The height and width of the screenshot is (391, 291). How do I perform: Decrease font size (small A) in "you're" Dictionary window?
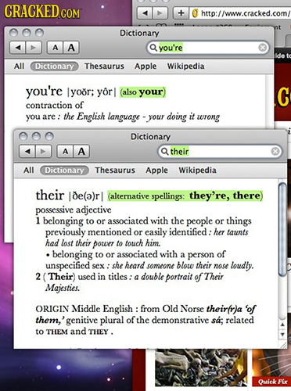tap(56, 48)
